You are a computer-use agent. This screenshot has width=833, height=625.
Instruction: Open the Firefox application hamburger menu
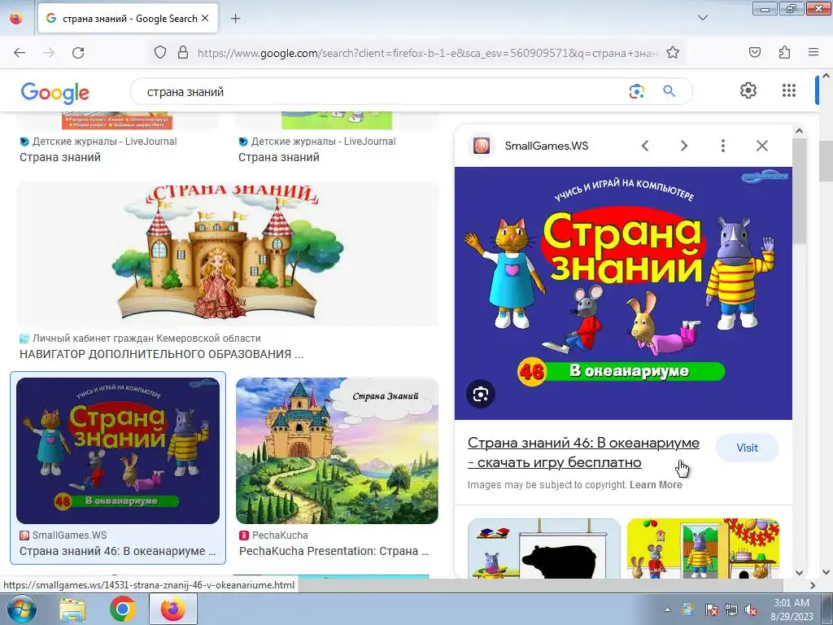click(813, 52)
